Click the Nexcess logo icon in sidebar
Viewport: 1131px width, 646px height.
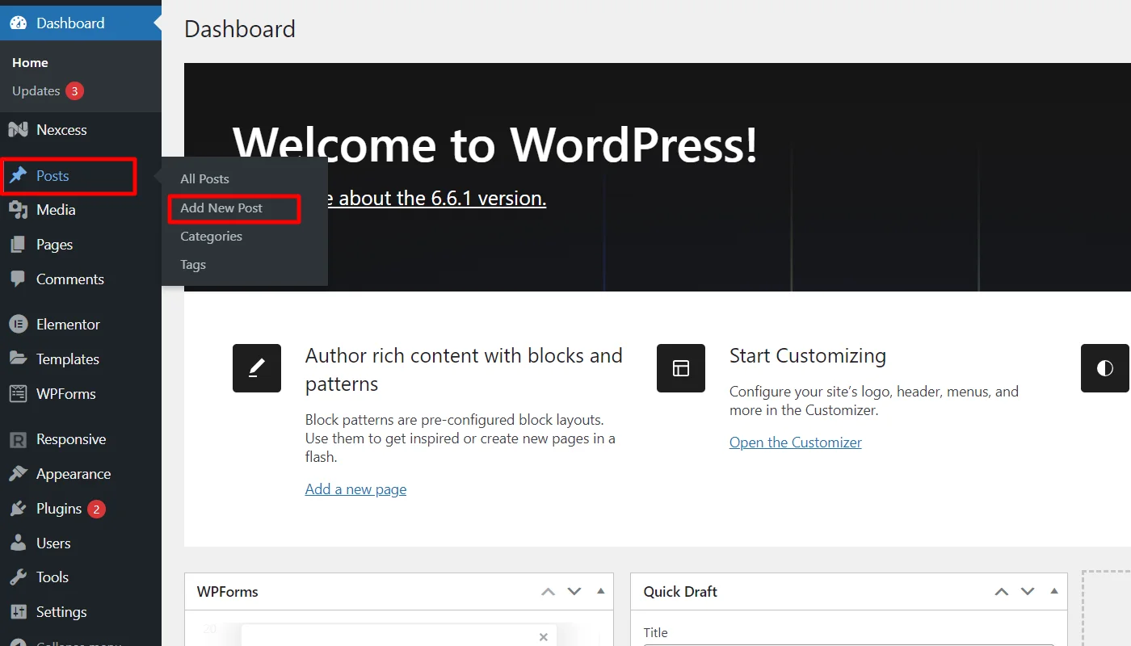point(18,130)
